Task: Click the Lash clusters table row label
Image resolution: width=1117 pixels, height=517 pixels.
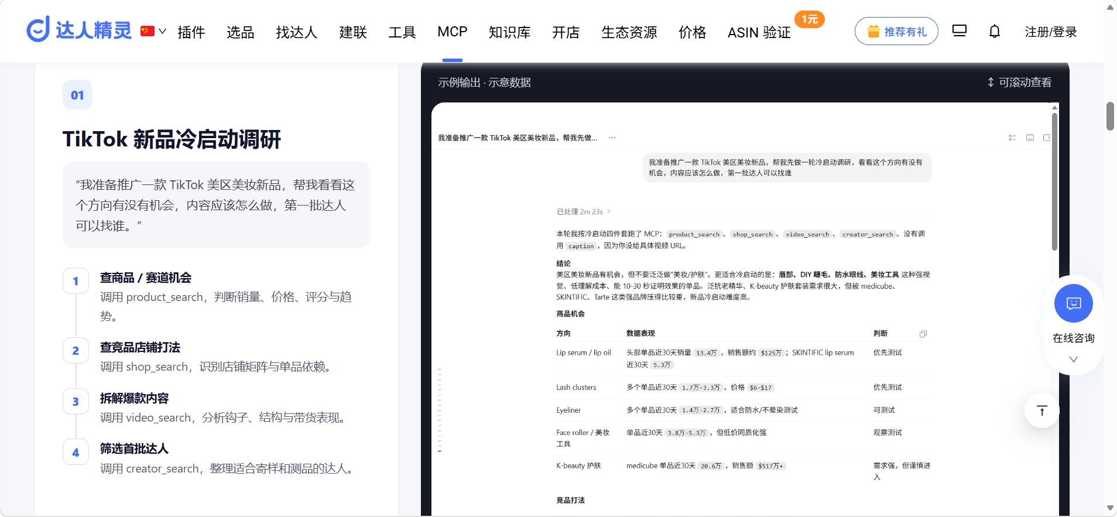Action: [576, 388]
